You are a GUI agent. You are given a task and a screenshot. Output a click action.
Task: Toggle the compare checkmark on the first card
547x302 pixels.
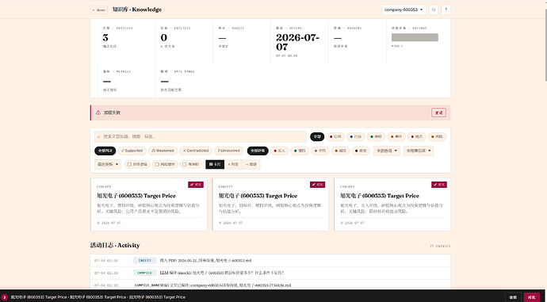196,185
